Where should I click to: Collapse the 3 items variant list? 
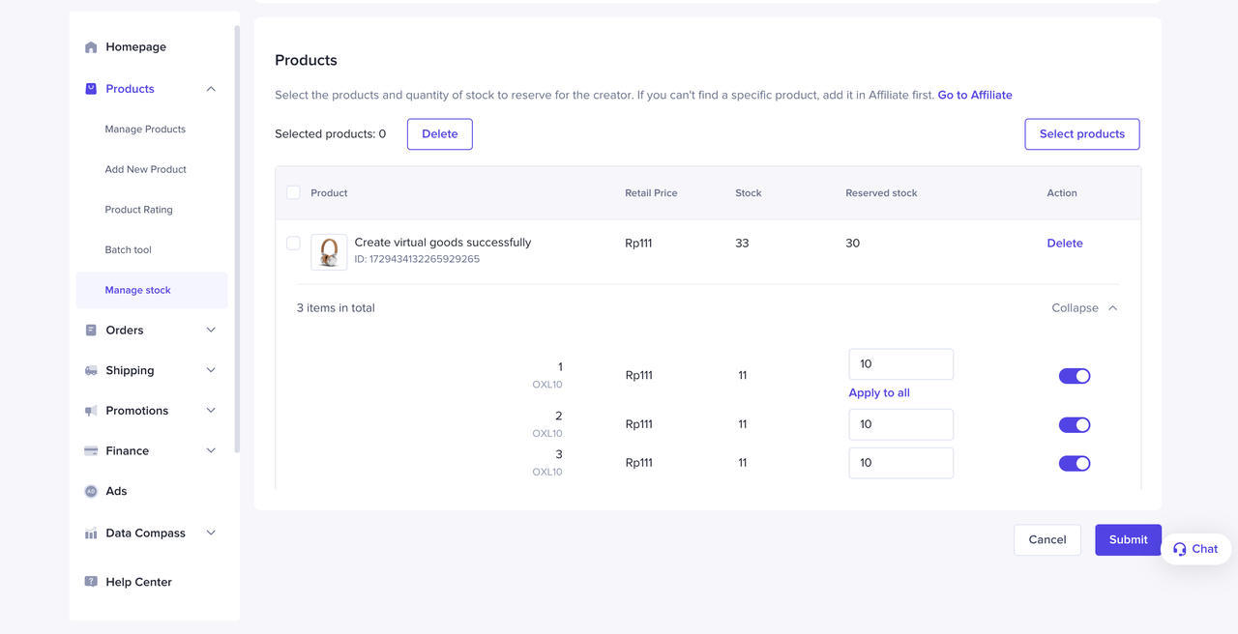[x=1084, y=308]
